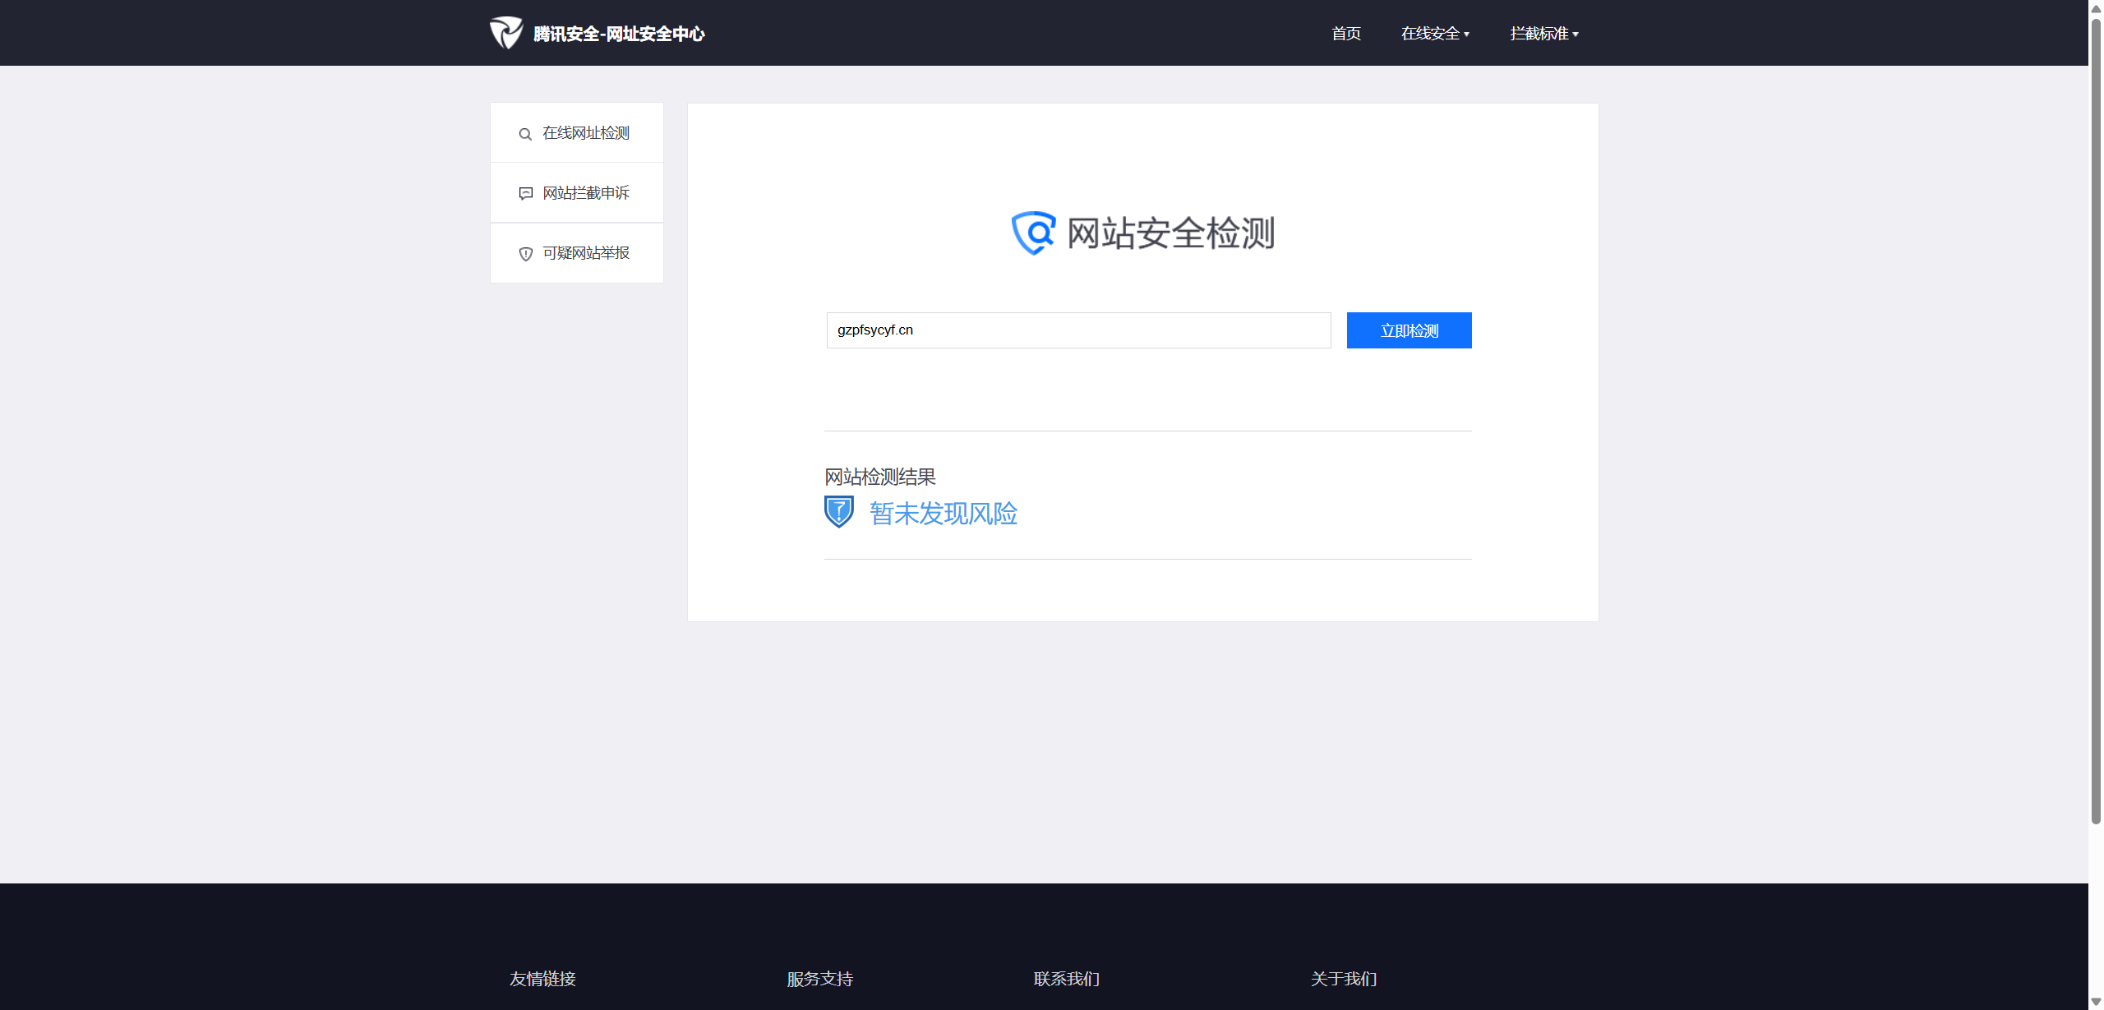Click the scrollbar down arrow

pyautogui.click(x=2096, y=1002)
